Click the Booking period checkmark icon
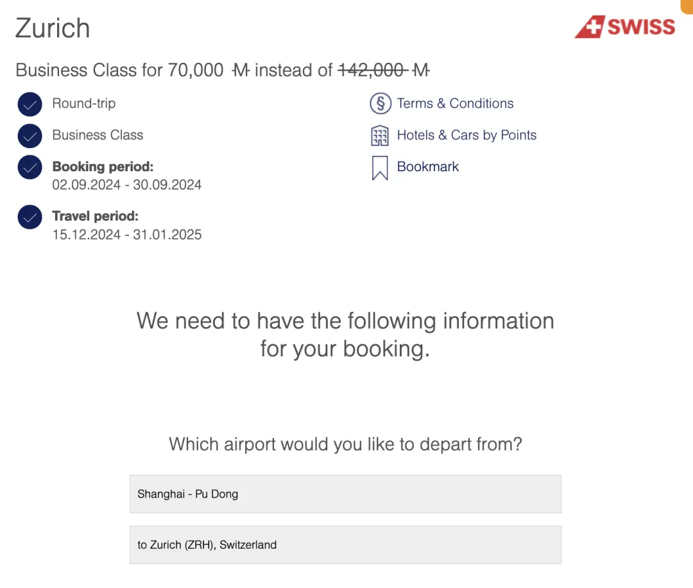This screenshot has height=588, width=693. (x=30, y=167)
